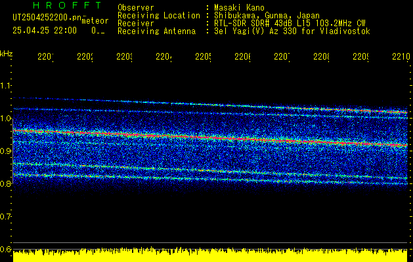Click the 2203 time axis marker
Viewport: 413px width, 262px height.
click(x=124, y=56)
